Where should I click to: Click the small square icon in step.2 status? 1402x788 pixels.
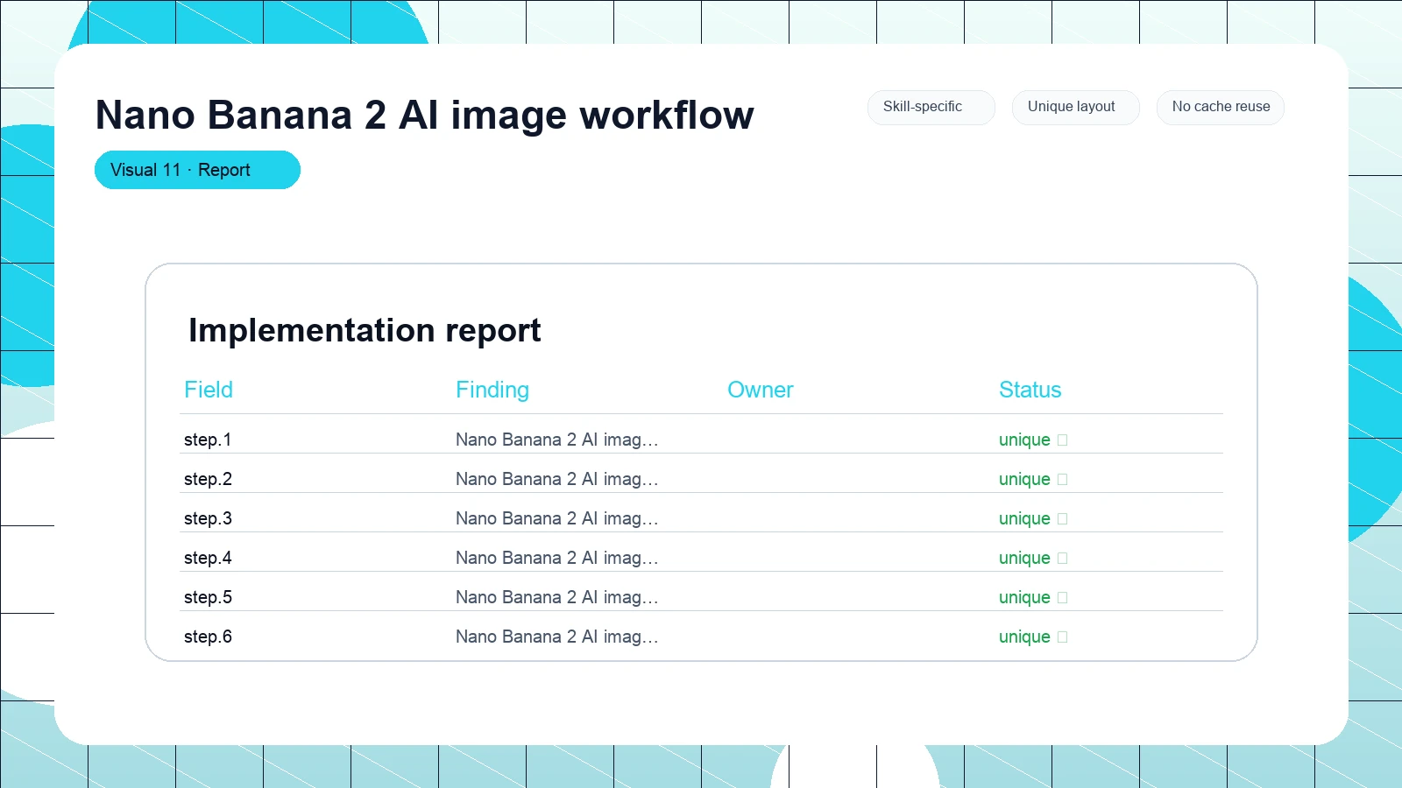click(x=1063, y=480)
